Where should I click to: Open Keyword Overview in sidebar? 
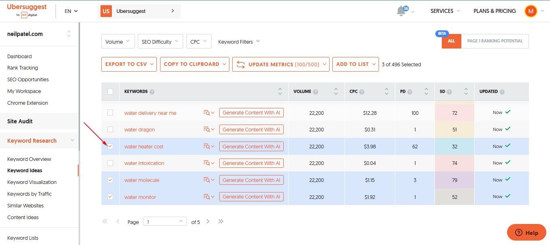[x=29, y=159]
